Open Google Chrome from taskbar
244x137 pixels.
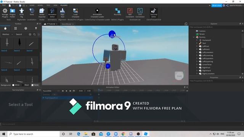click(123, 134)
